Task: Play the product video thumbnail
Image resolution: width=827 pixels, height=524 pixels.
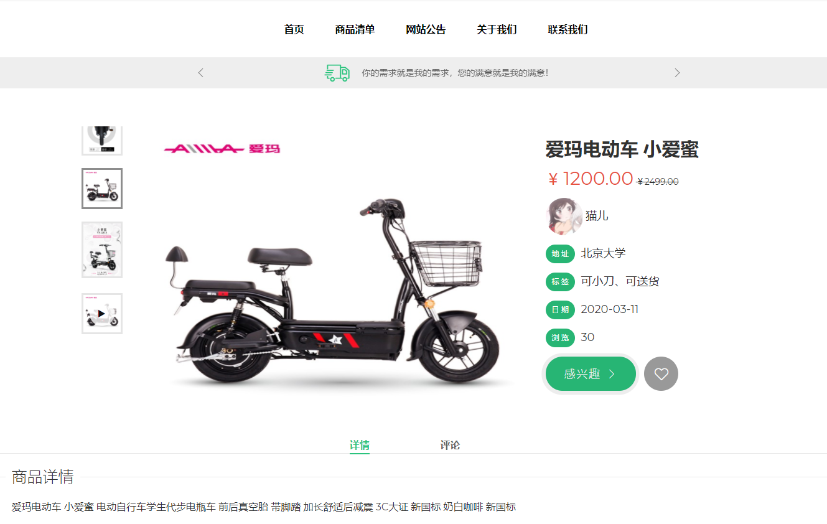Action: (x=102, y=314)
